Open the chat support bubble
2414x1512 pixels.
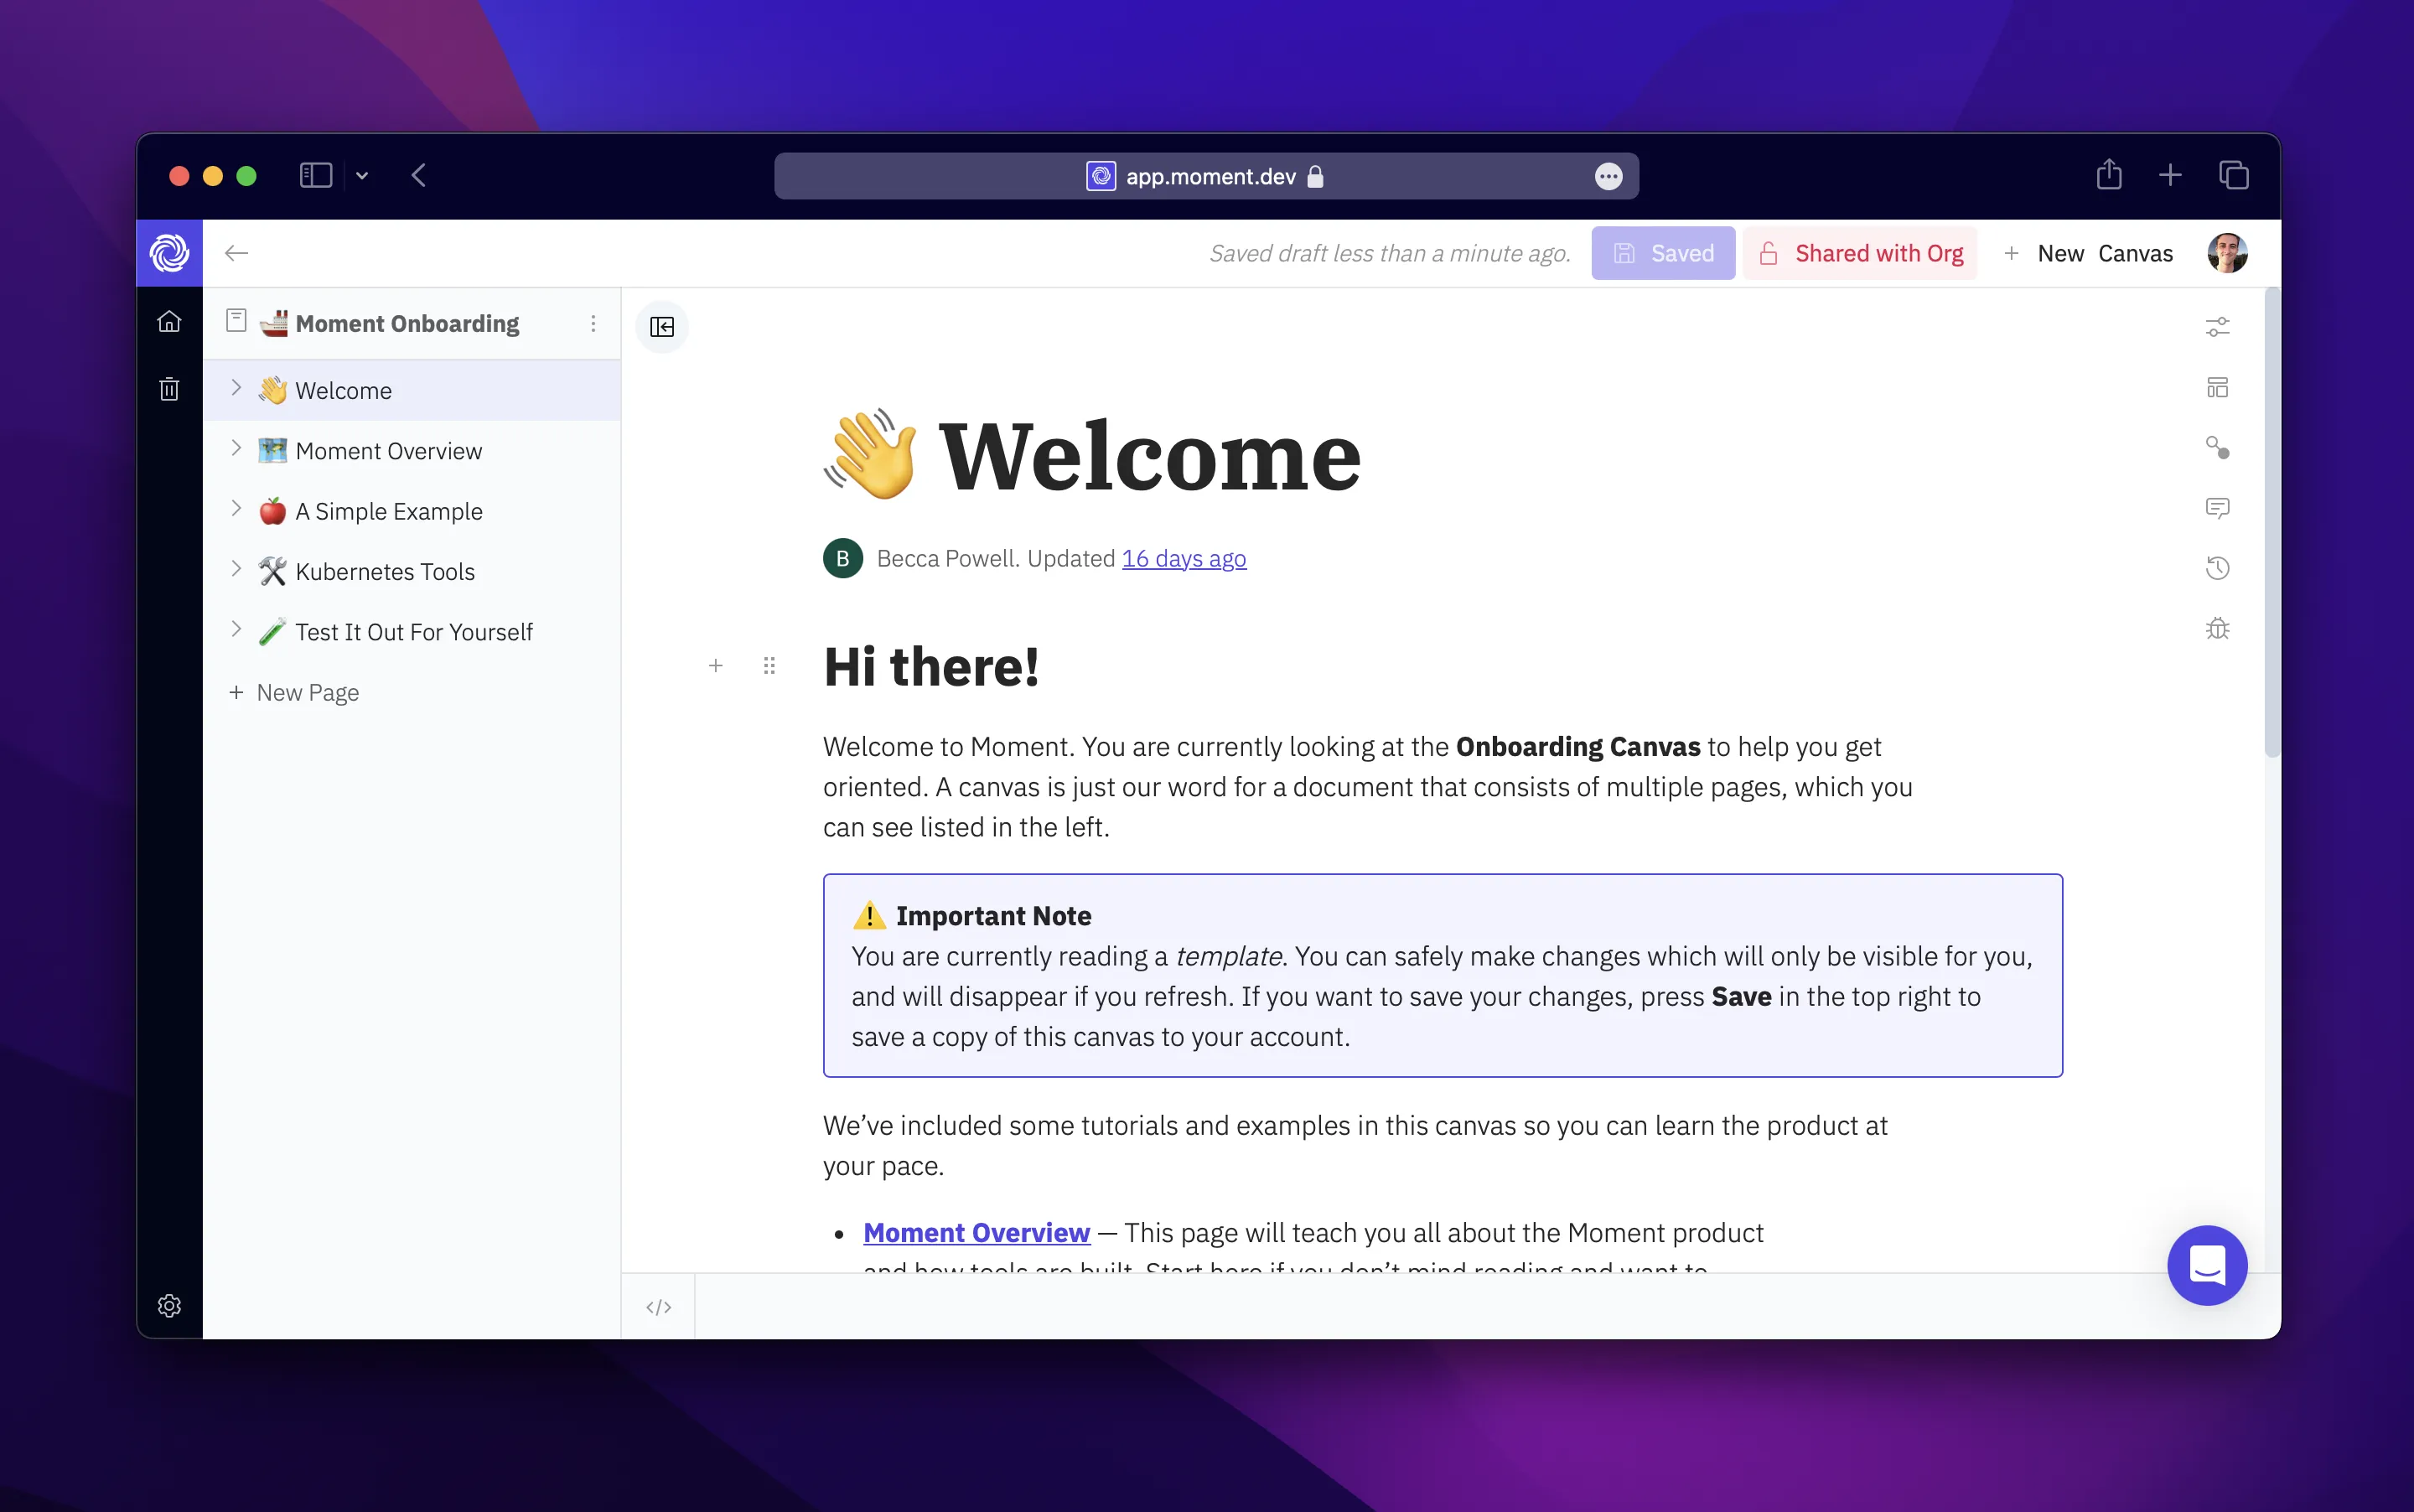tap(2207, 1265)
